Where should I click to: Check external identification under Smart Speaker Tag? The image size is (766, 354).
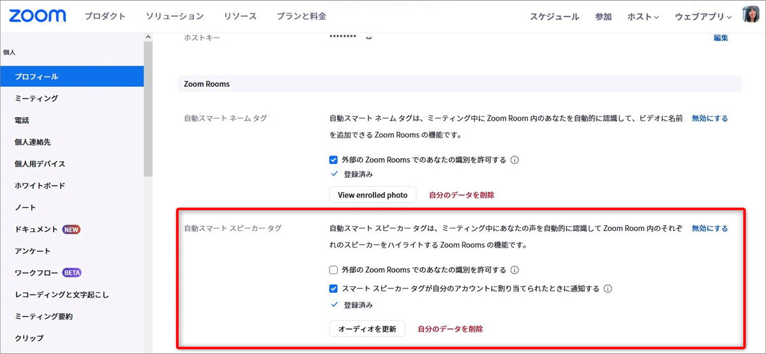point(333,270)
